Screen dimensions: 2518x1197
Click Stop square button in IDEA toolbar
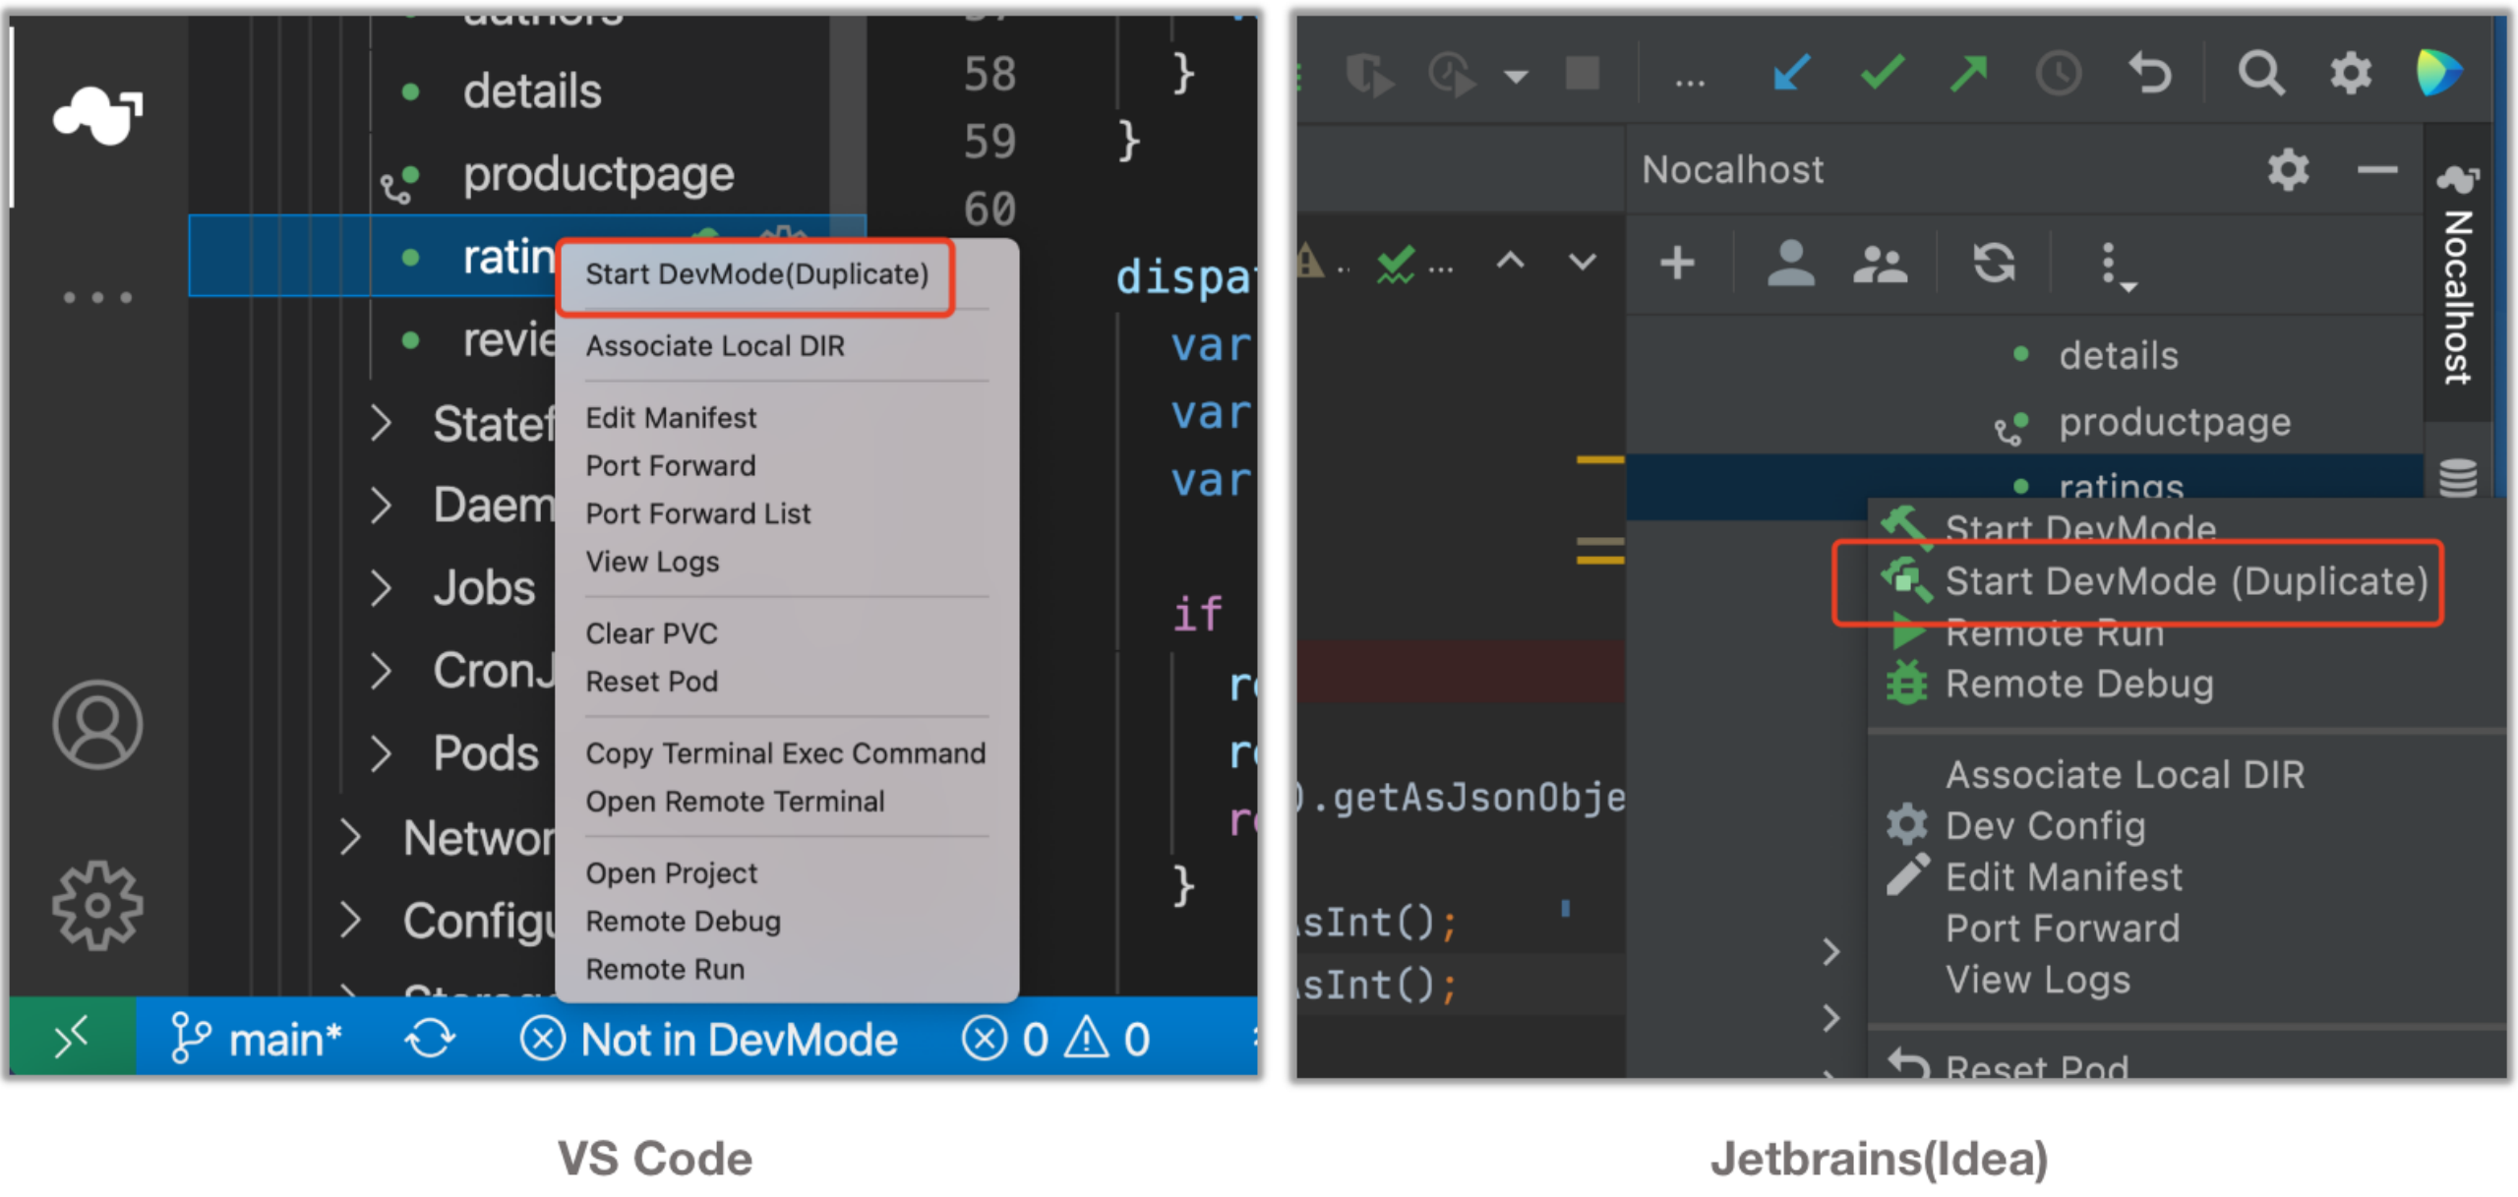coord(1583,73)
